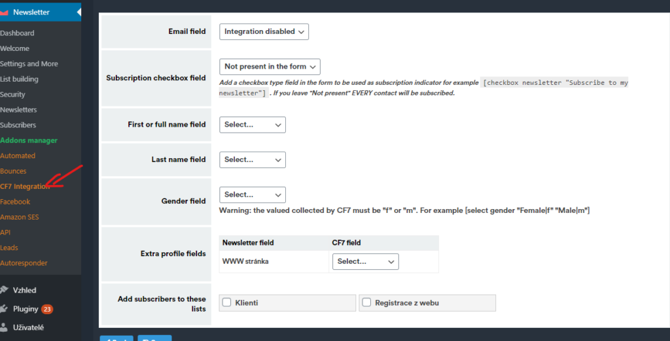Click the Newsletter envelope icon
The width and height of the screenshot is (670, 341).
click(x=5, y=12)
